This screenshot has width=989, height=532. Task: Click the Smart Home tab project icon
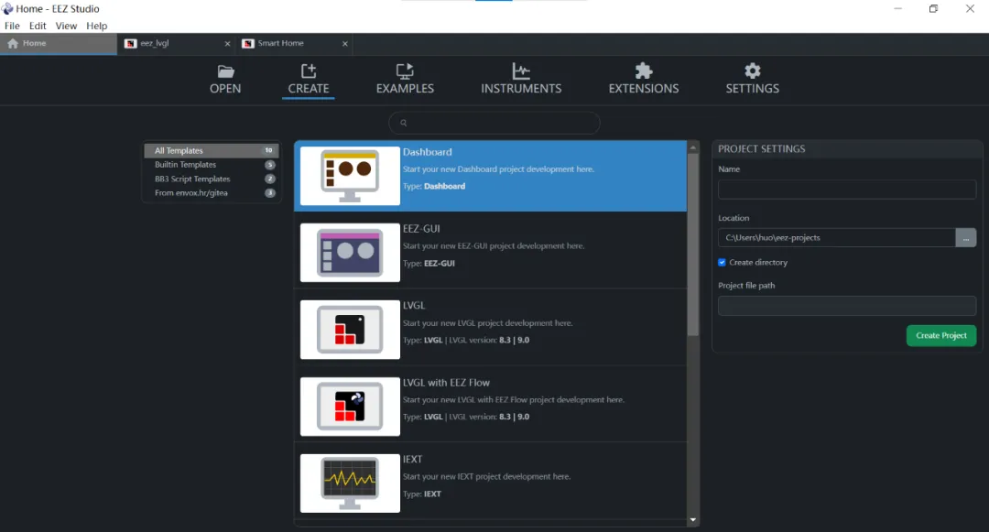pos(248,43)
